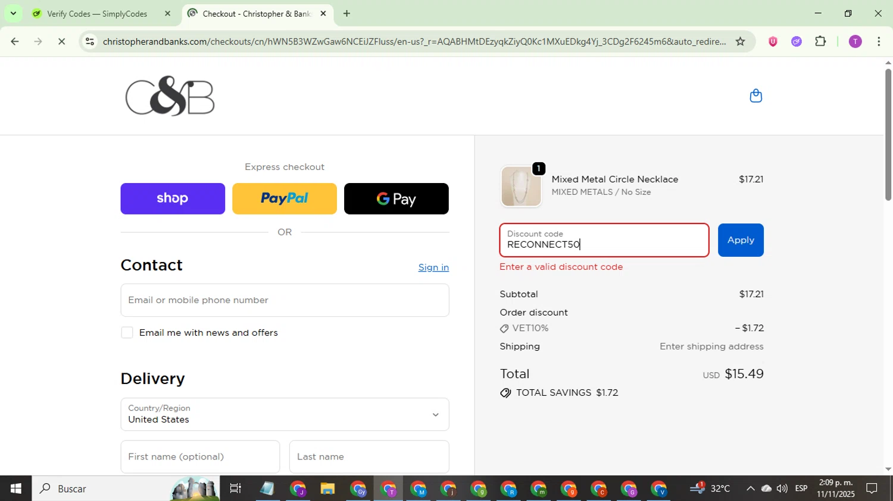893x501 pixels.
Task: Open a new browser tab
Action: pos(346,14)
